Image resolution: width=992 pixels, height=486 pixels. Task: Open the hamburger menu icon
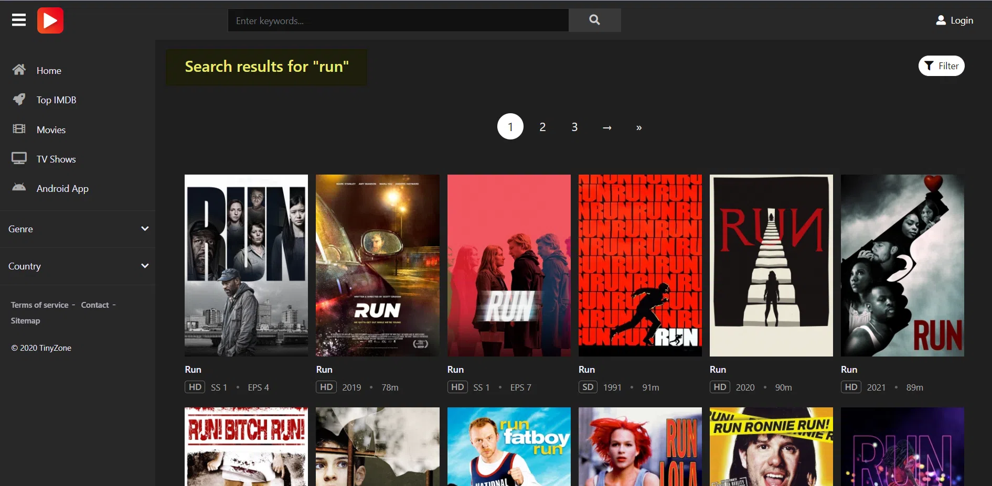[19, 20]
